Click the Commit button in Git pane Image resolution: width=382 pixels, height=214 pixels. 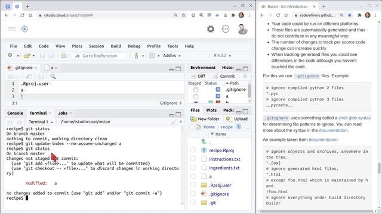(x=224, y=76)
